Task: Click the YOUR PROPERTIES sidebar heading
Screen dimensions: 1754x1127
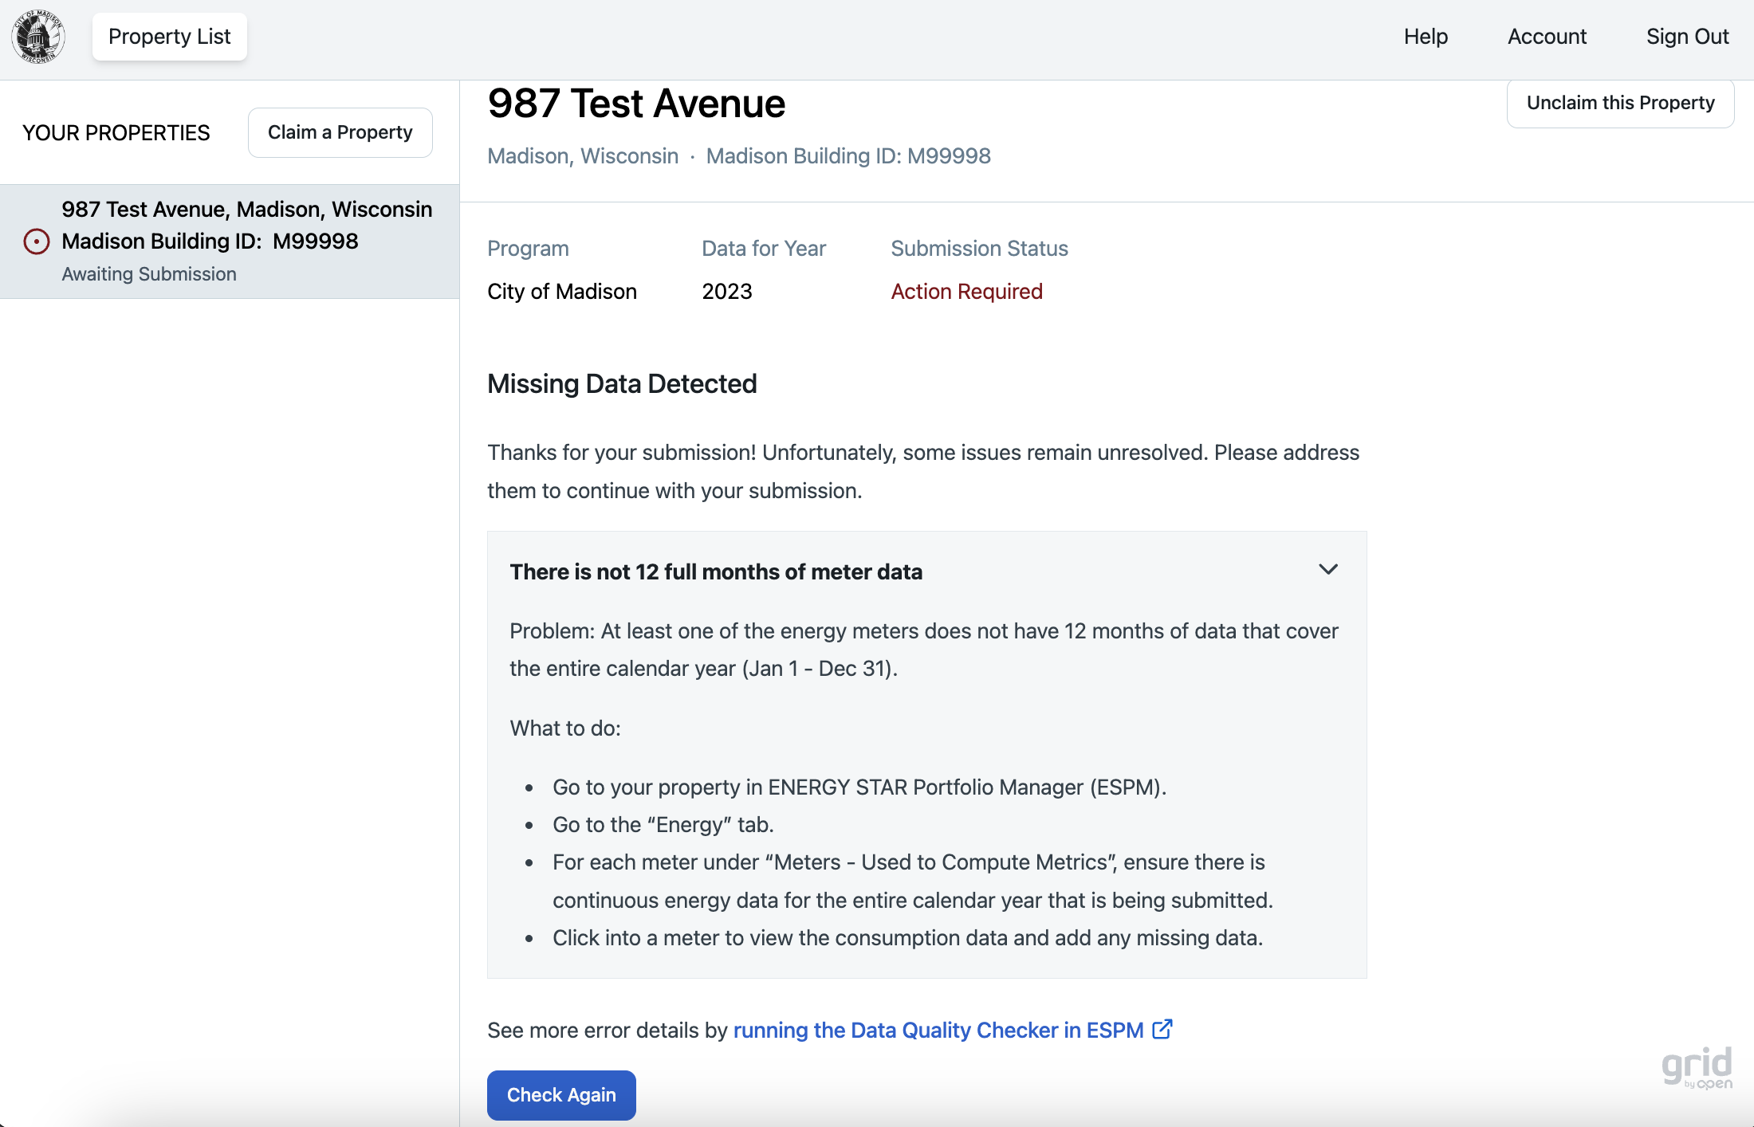Action: pos(116,133)
